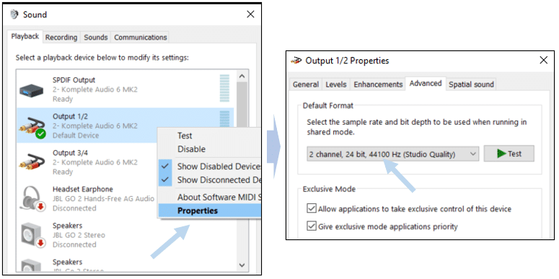Select Disable in the context menu
Viewport: 559px width, 279px height.
tap(191, 149)
